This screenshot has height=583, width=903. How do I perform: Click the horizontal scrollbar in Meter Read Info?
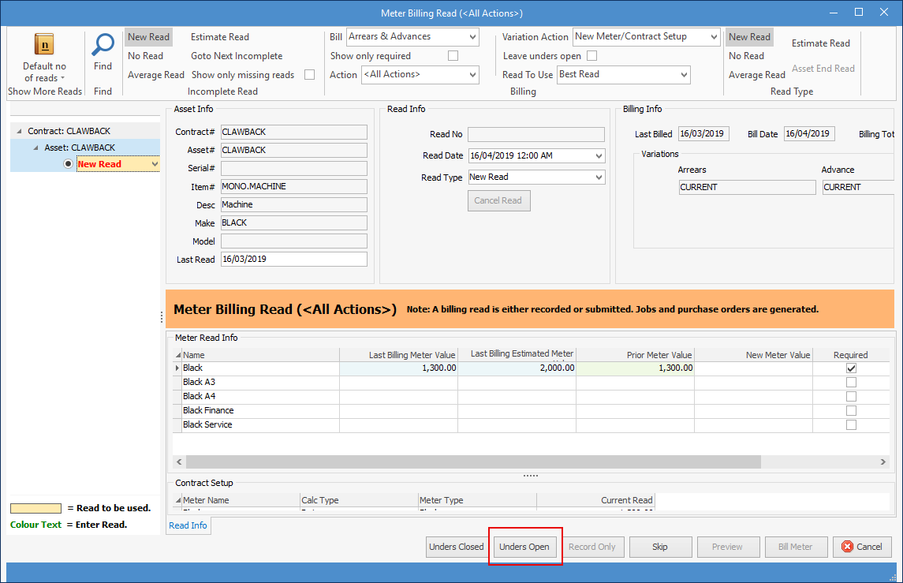473,462
